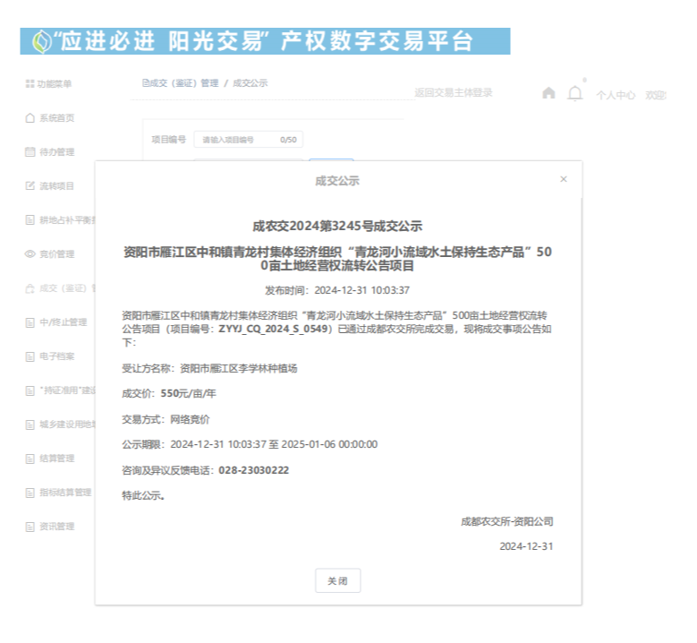This screenshot has width=697, height=643.
Task: Click 成交（鉴证）管理 breadcrumb link
Action: [x=183, y=83]
